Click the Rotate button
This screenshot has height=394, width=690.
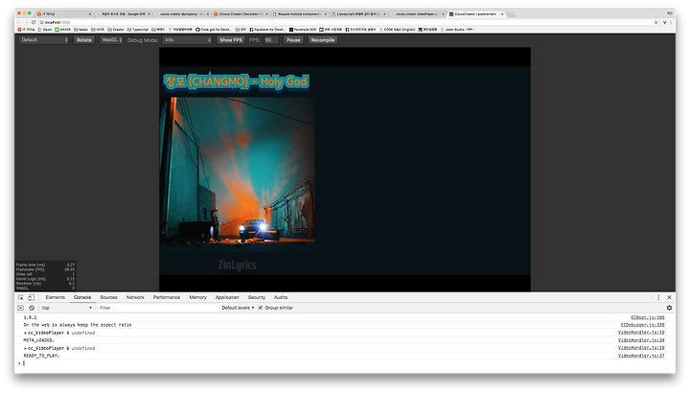tap(84, 40)
